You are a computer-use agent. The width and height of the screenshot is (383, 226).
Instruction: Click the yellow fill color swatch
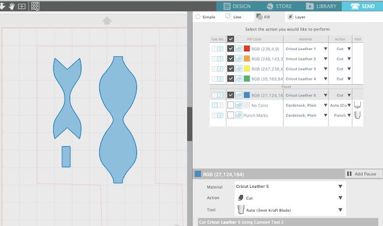247,69
